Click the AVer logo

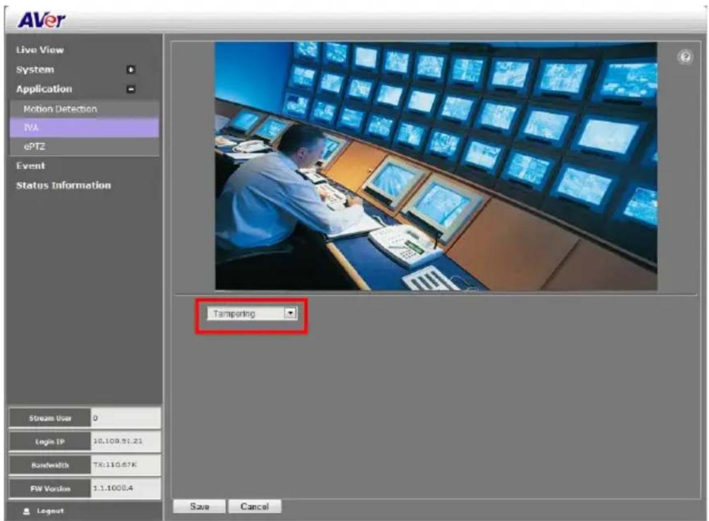click(41, 19)
